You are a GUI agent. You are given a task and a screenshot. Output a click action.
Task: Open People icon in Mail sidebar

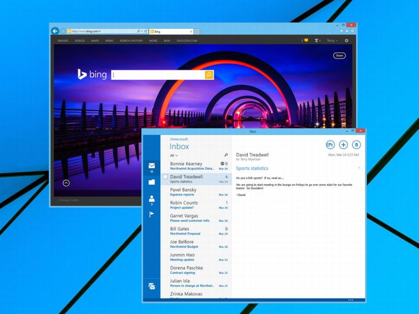click(152, 199)
